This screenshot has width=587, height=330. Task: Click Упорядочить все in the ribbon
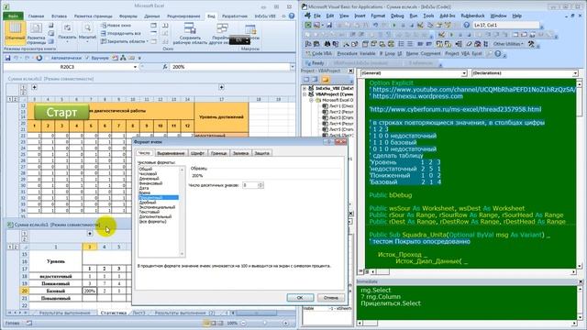(x=120, y=33)
